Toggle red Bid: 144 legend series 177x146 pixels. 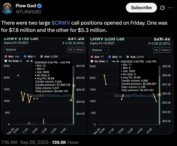[12, 57]
